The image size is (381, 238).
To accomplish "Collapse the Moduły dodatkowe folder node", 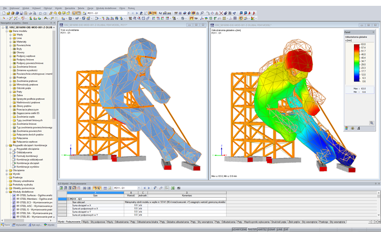I will 7,192.
